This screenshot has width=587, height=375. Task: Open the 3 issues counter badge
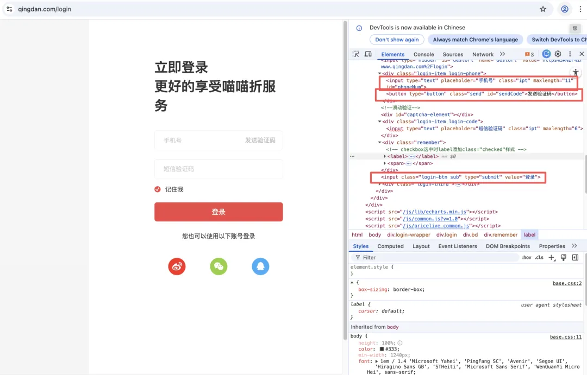point(529,54)
